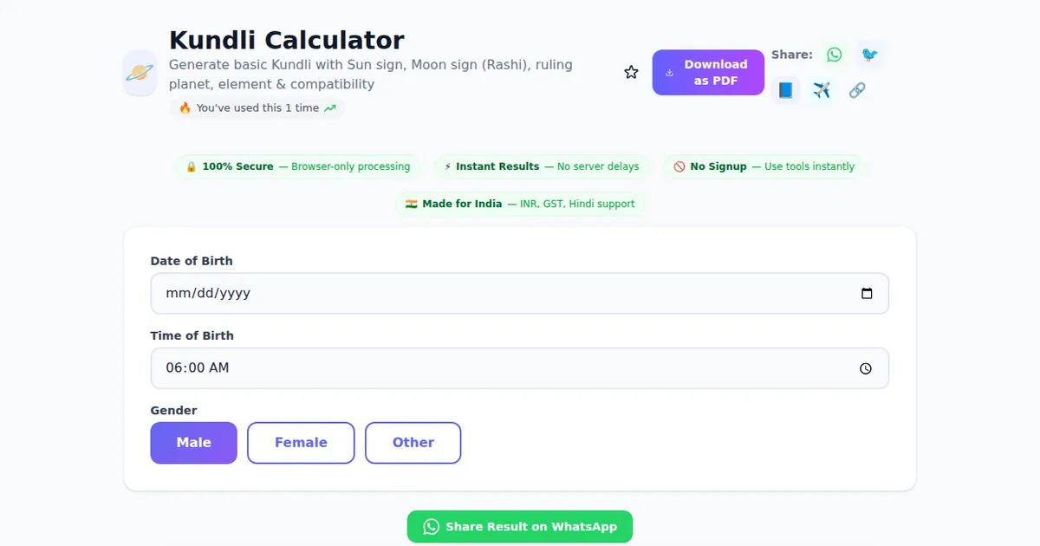Mark tool as favorite with star icon

(631, 73)
